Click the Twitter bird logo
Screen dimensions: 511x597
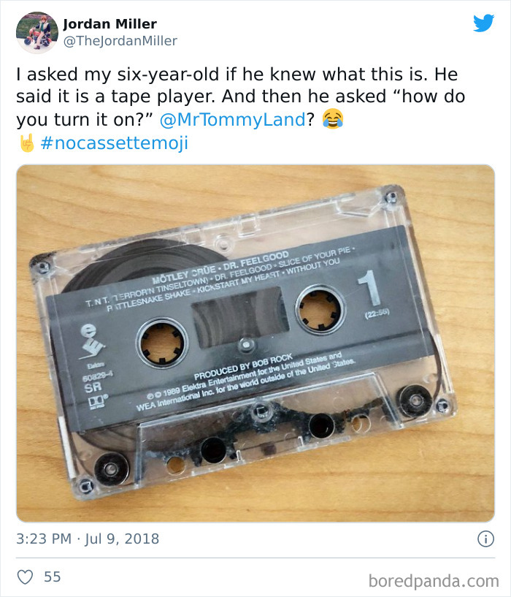(x=483, y=23)
